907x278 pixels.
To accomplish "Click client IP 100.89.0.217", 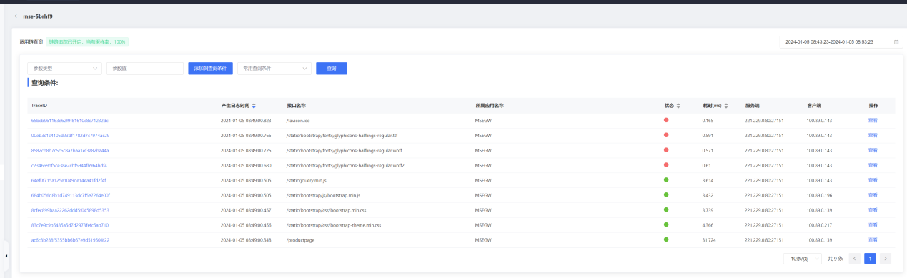I will [x=819, y=225].
